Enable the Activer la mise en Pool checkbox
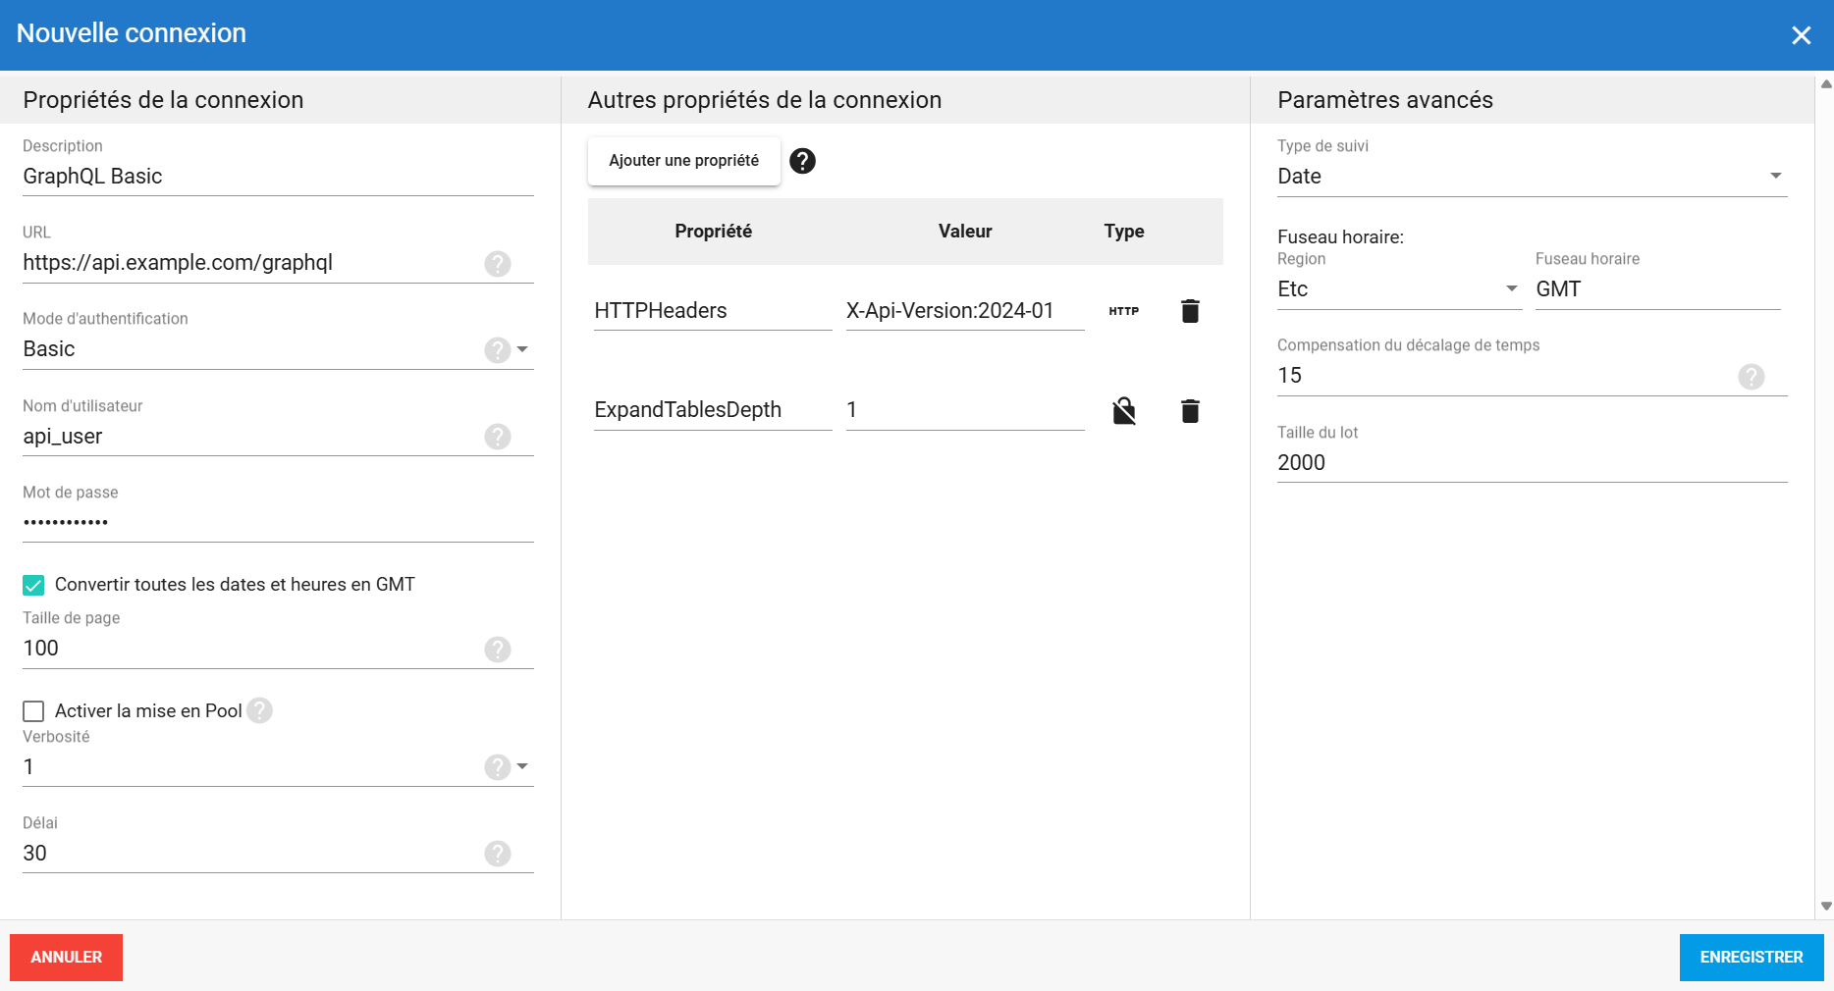 [33, 711]
